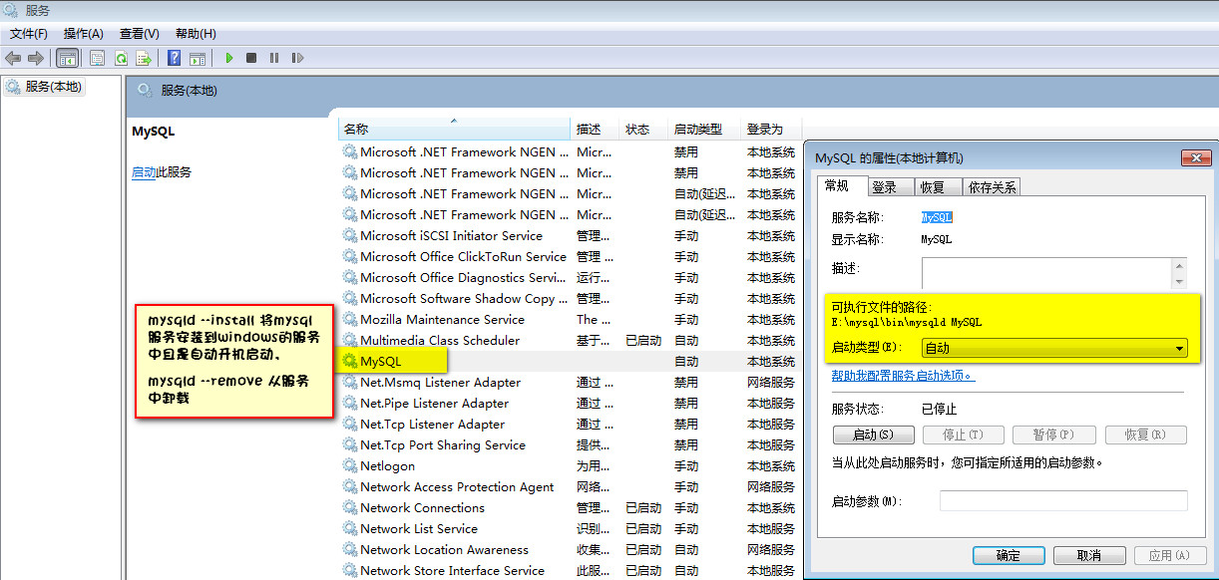1219x580 pixels.
Task: Click gear icon of Net.Pipe Listener Adapter
Action: pos(350,403)
